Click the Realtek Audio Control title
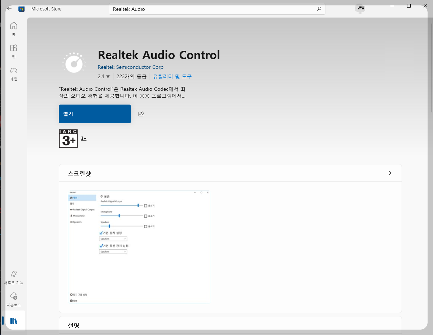Image resolution: width=433 pixels, height=335 pixels. pos(159,55)
